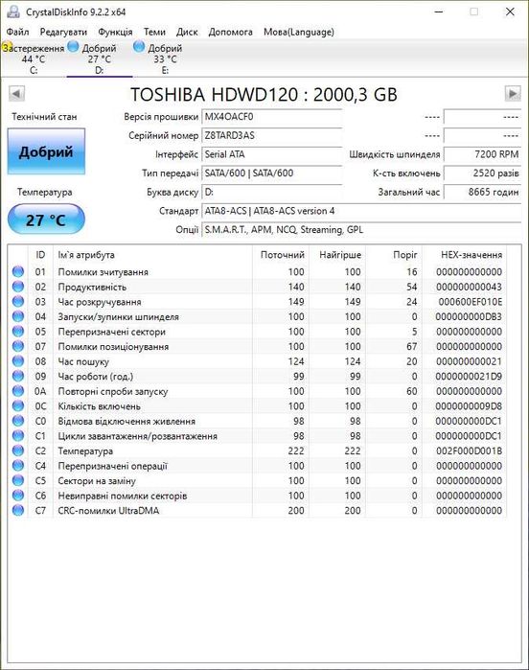Click the blue status orb for disk D:
The width and height of the screenshot is (529, 670).
74,47
